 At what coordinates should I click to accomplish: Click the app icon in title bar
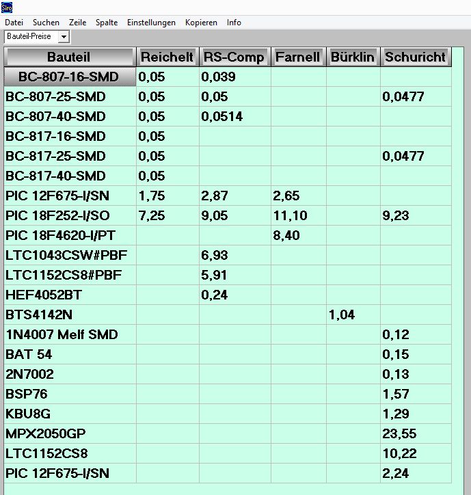coord(8,6)
